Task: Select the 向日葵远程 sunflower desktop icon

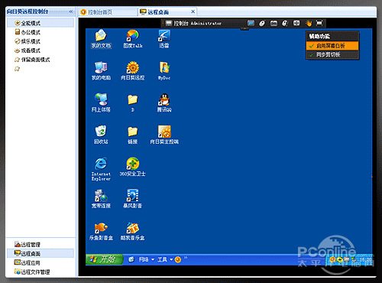Action: [x=133, y=71]
